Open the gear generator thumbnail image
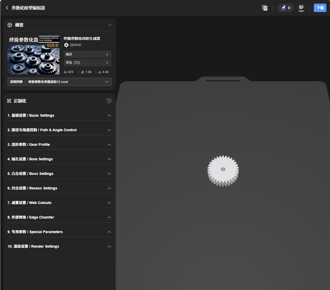330x290 pixels. tap(34, 55)
